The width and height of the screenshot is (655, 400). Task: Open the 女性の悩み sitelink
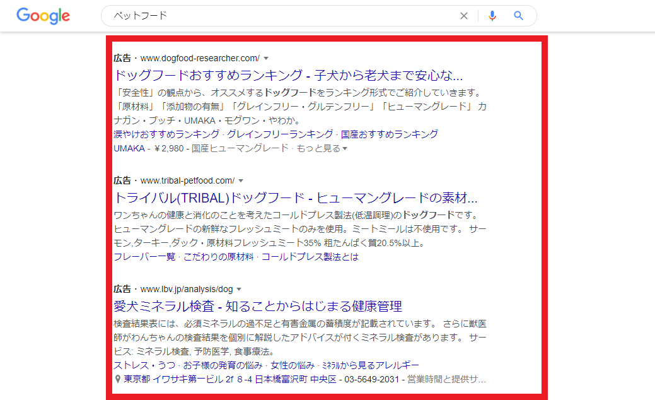click(x=293, y=365)
